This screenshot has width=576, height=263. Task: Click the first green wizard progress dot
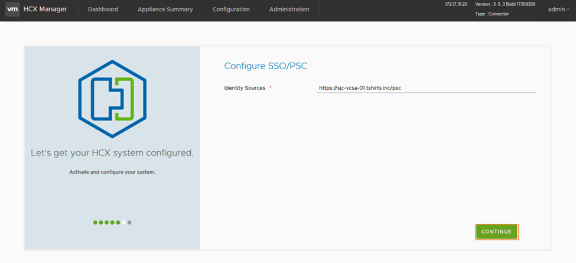coord(96,222)
